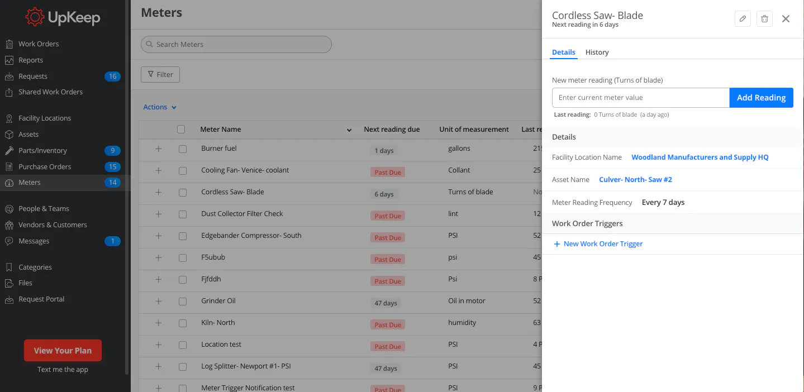Screen dimensions: 804x392
Task: Check the Burner fuel row checkbox
Action: click(183, 149)
